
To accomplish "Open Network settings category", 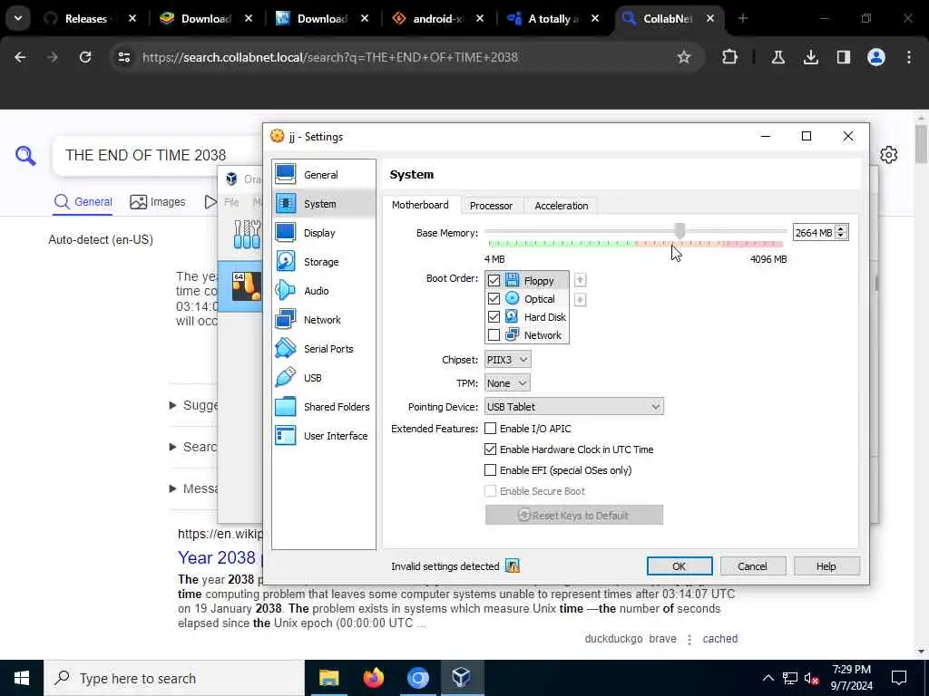I will (x=324, y=320).
